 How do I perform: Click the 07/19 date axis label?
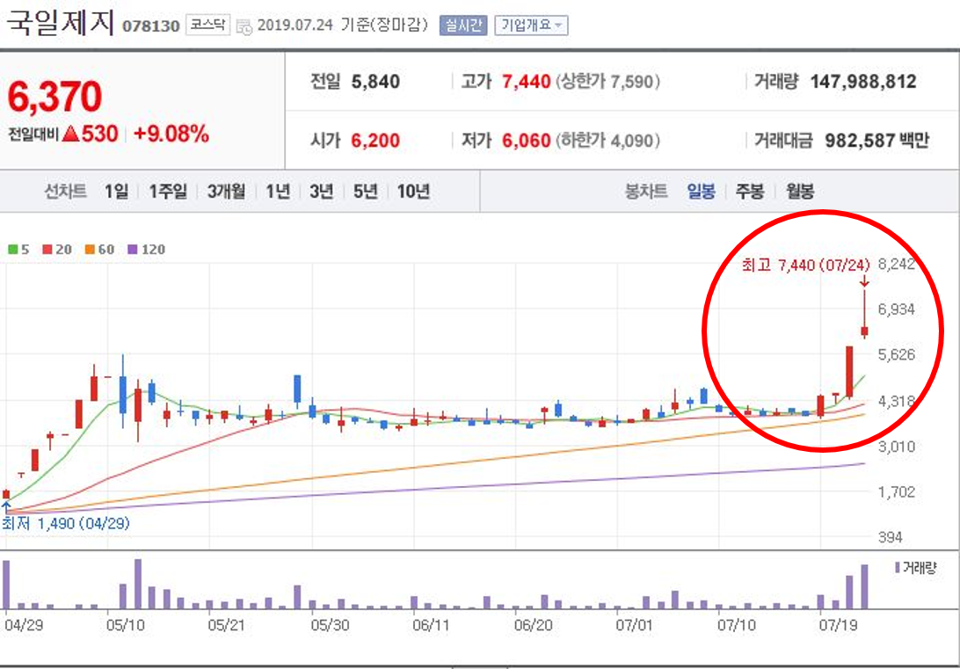click(838, 625)
